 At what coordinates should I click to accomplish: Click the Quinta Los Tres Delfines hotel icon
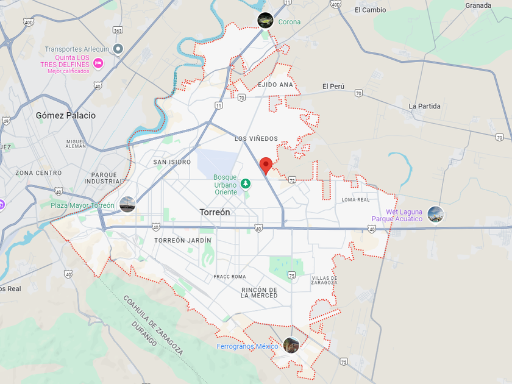[x=98, y=63]
